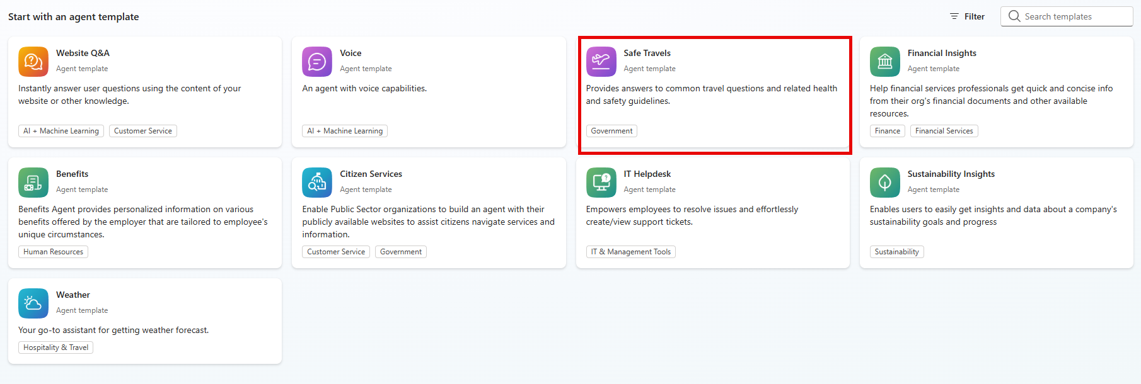Click AI + Machine Learning tag on Website Q&A
This screenshot has height=384, width=1141.
(x=61, y=131)
